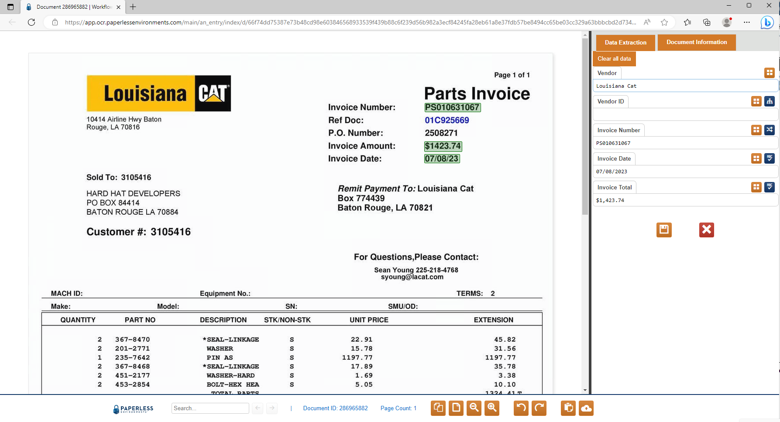Click the multi-page copy icon in bottom toolbar
This screenshot has height=422, width=780.
pyautogui.click(x=438, y=408)
